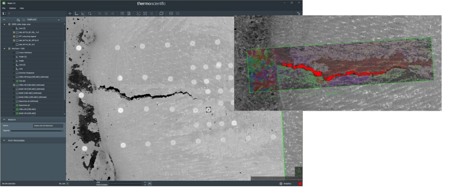This screenshot has width=463, height=190.
Task: Click the add tile set icon
Action: 122,14
